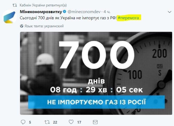Click the blue verified badge

(65, 12)
